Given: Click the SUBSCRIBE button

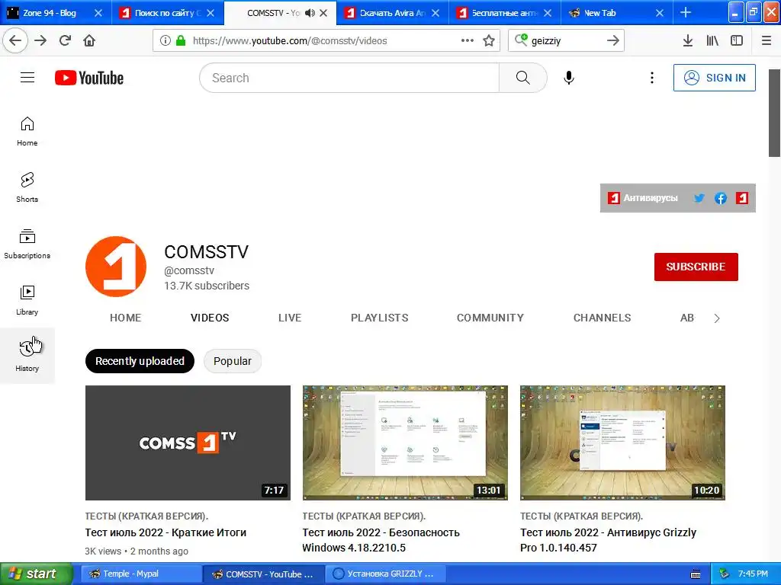Looking at the screenshot, I should tap(696, 267).
